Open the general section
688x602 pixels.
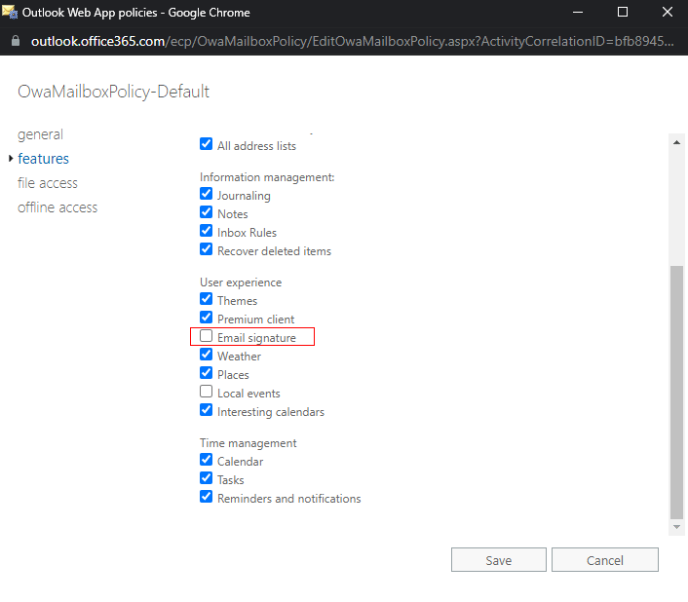pos(40,134)
